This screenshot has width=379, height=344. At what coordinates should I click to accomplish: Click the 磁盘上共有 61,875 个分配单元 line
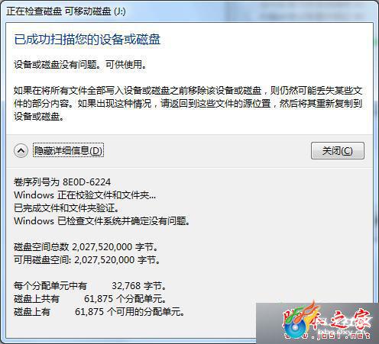point(90,299)
